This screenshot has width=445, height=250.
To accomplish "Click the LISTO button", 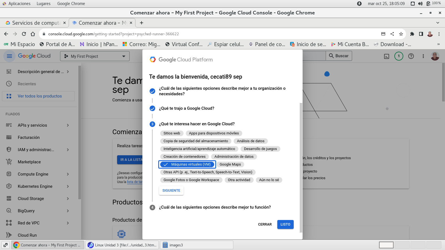I will (285, 224).
